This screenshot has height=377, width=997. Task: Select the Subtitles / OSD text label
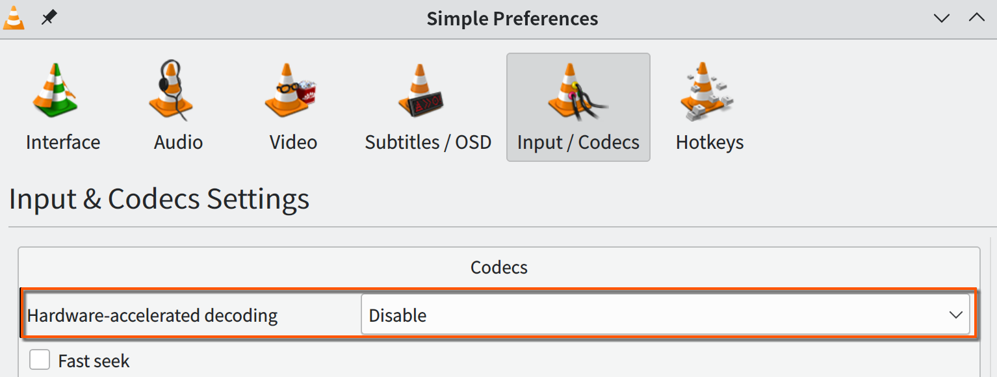pos(428,142)
